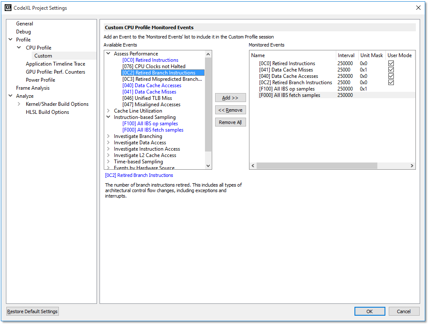Collapse the CPU Profile tree node
This screenshot has height=325, width=429.
(x=19, y=47)
